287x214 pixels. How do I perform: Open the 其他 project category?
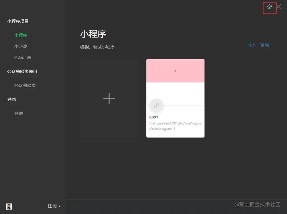click(18, 113)
